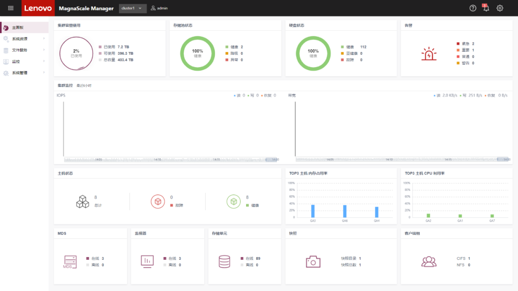
Task: Toggle the hamburger sidebar menu icon
Action: click(11, 8)
